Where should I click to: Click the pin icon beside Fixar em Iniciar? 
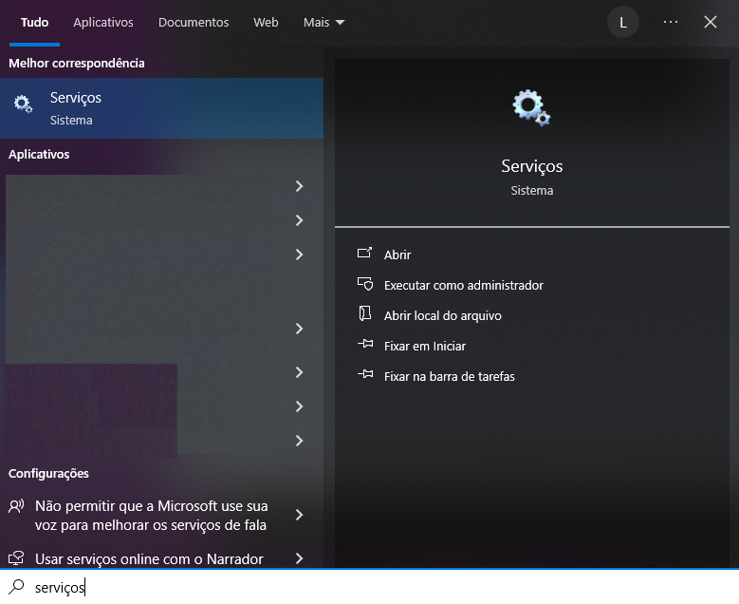(x=365, y=344)
